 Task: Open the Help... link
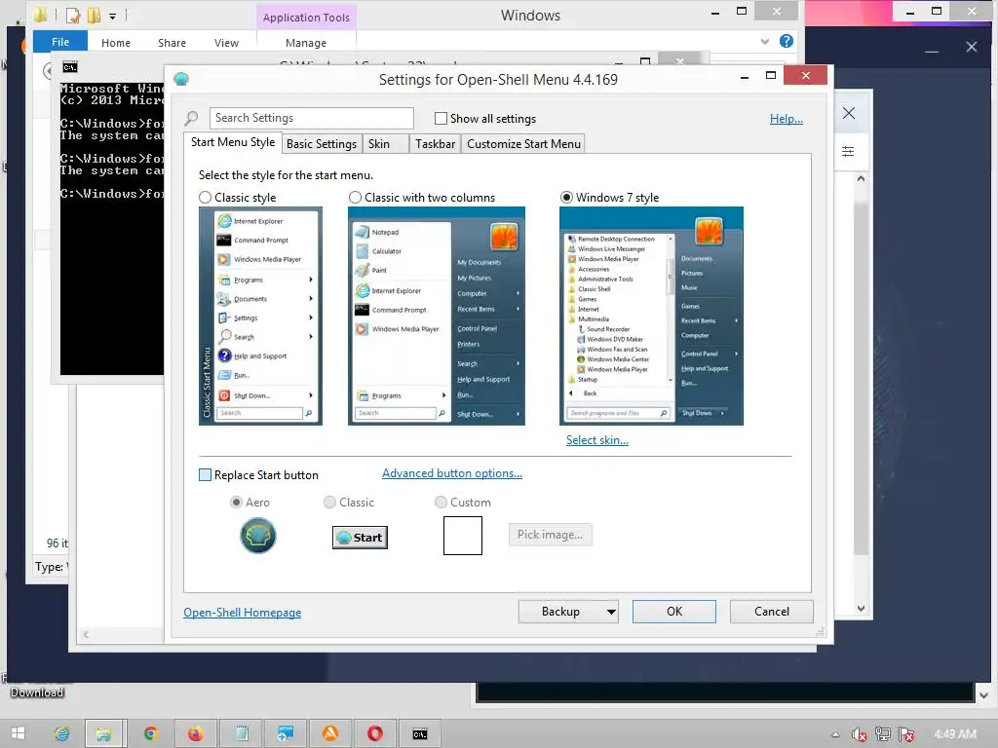click(x=787, y=118)
